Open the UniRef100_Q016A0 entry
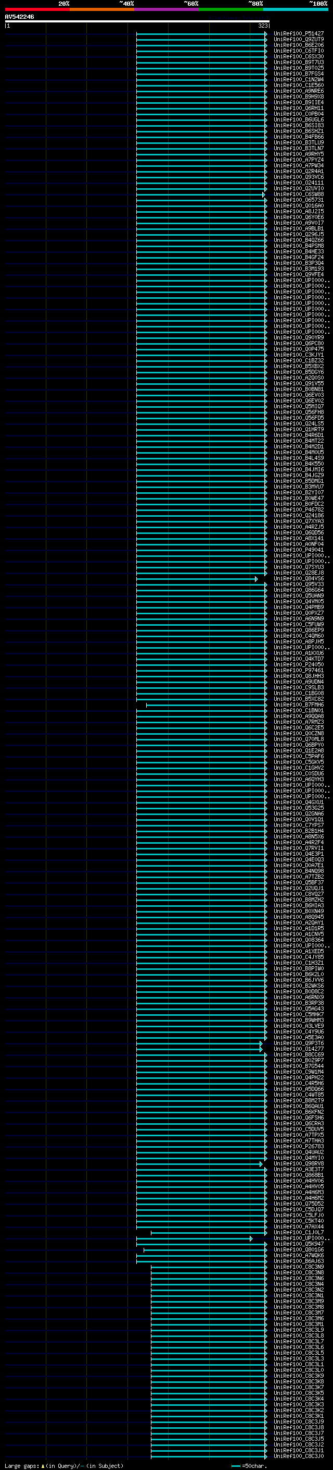Viewport: 333px width, 1470px height. click(x=298, y=206)
